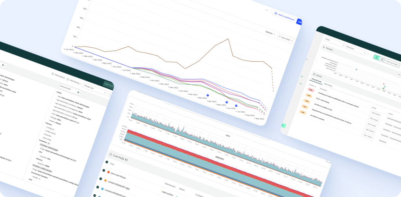Open the three-dots menu above the chart
This screenshot has height=197, width=401.
pos(267,9)
